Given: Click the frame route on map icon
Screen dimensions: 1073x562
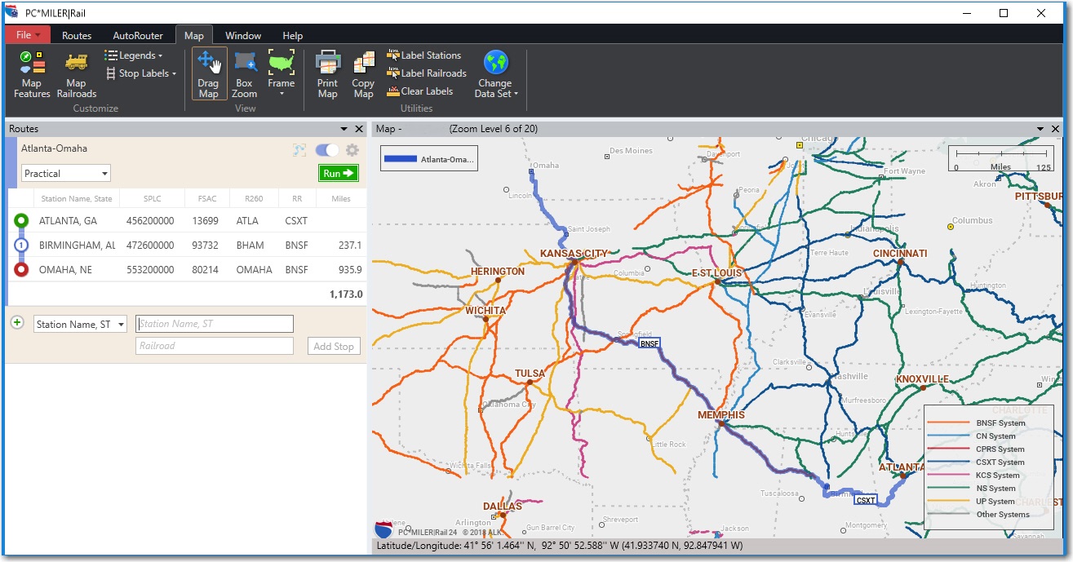Looking at the screenshot, I should point(299,150).
